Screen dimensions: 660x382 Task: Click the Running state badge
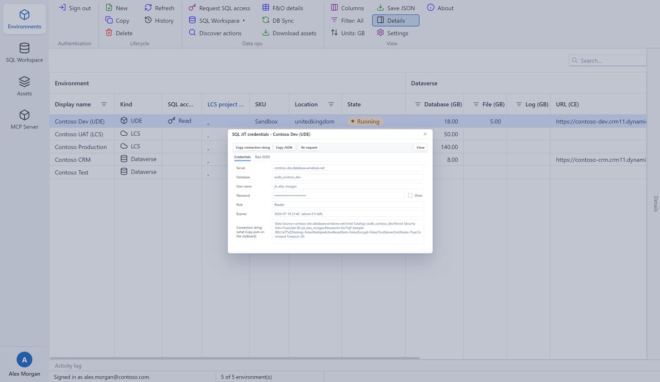coord(365,121)
